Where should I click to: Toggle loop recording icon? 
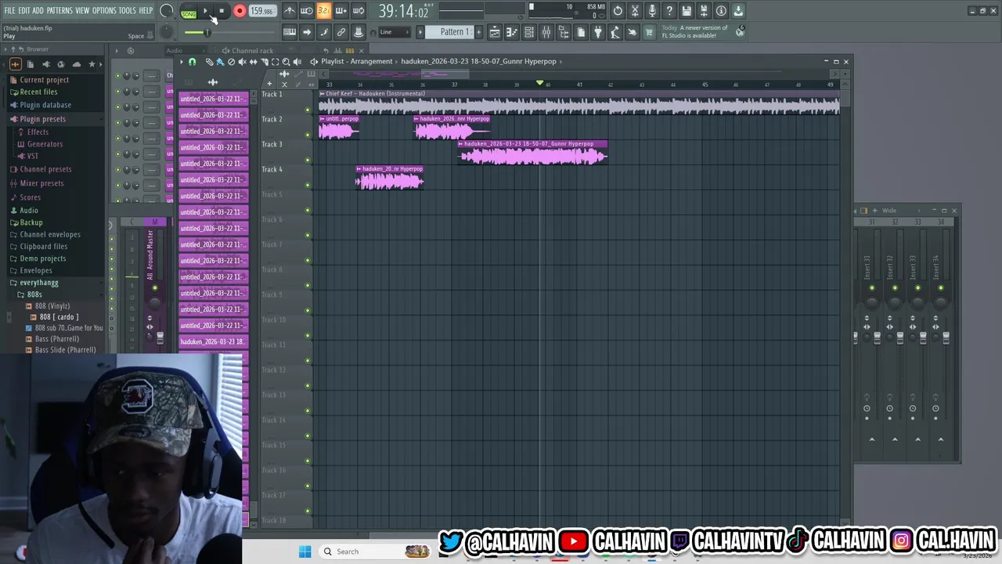(359, 10)
